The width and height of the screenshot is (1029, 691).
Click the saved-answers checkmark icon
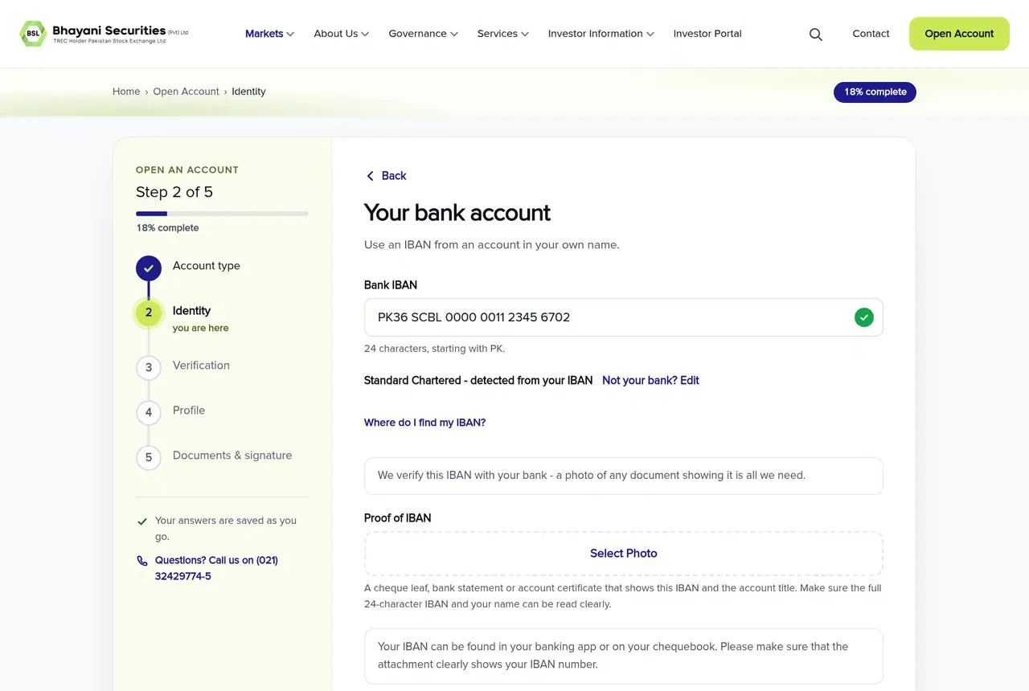tap(142, 521)
